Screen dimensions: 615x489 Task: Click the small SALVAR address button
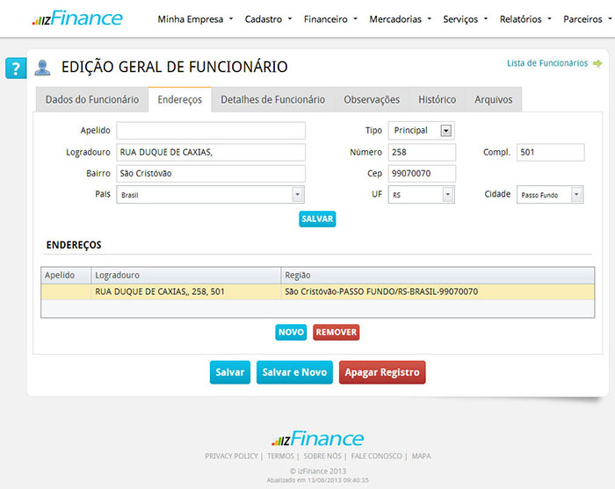coord(317,219)
